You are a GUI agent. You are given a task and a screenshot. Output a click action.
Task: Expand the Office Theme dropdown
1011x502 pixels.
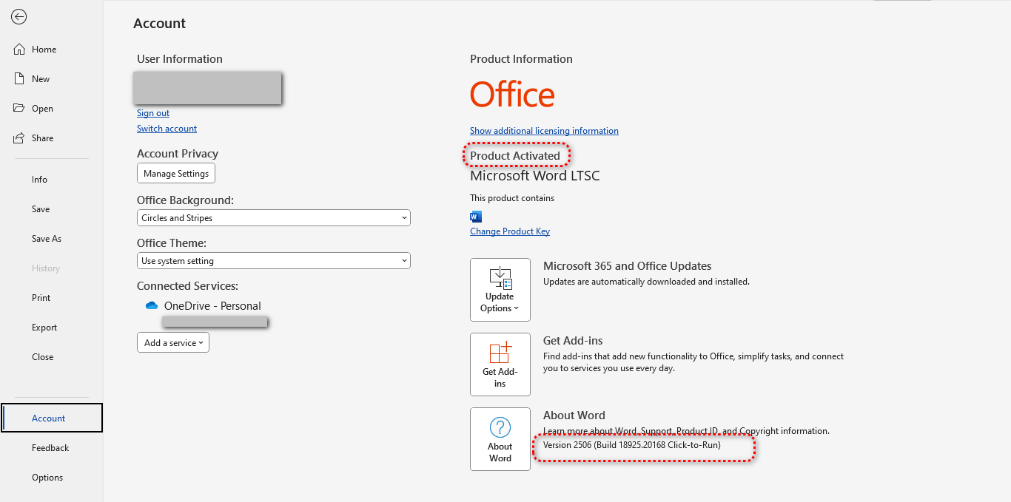274,261
